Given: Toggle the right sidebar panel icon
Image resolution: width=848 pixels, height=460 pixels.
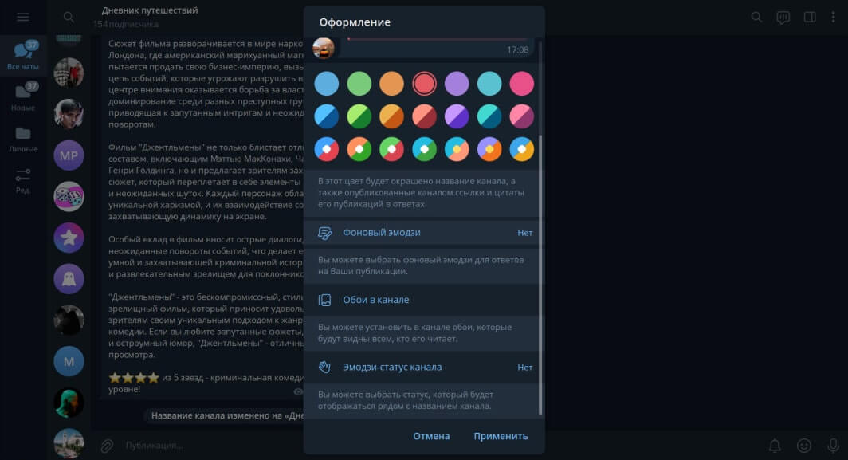Looking at the screenshot, I should coord(810,18).
